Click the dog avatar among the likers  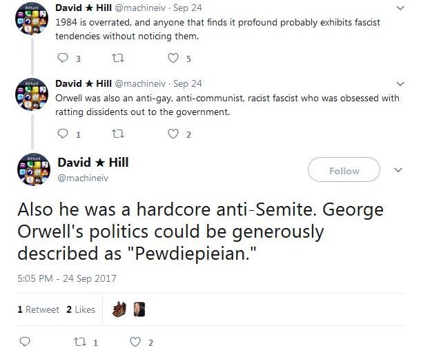pyautogui.click(x=119, y=309)
